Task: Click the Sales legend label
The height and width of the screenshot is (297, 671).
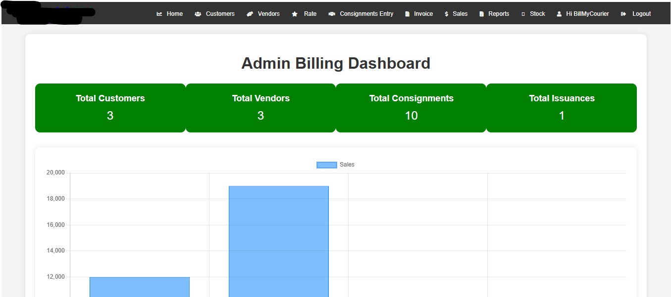Action: pyautogui.click(x=347, y=165)
